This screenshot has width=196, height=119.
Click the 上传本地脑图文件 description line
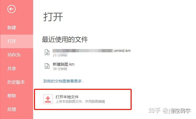[x=80, y=102]
